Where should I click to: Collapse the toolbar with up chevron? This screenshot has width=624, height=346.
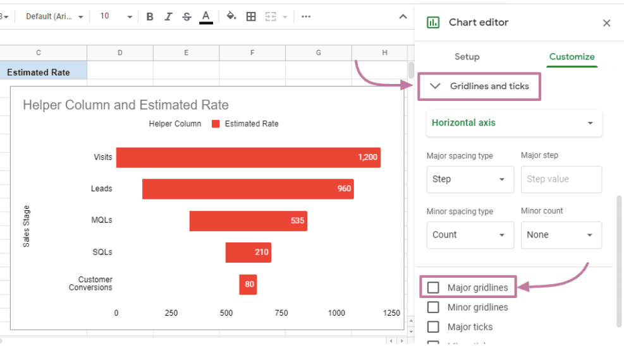pyautogui.click(x=403, y=16)
